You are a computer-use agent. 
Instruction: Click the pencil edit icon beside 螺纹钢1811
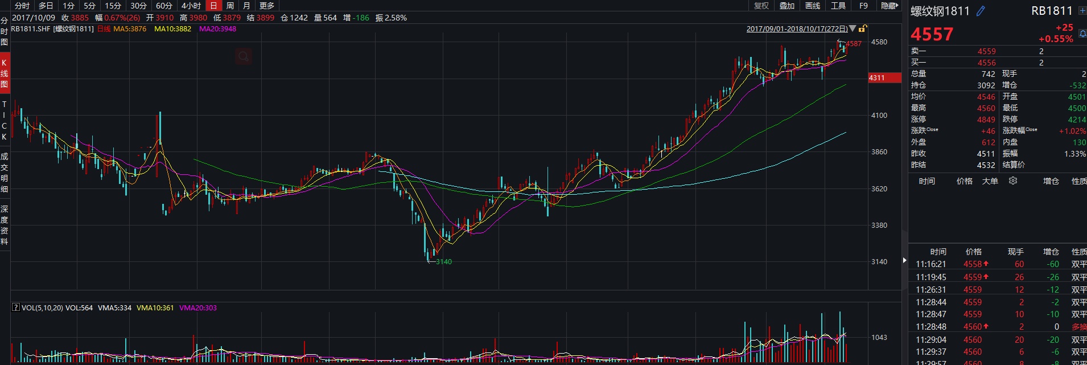(x=981, y=11)
